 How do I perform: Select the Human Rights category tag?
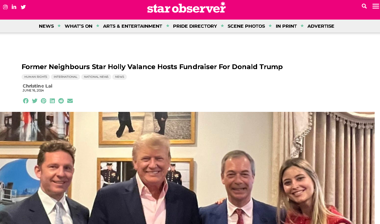pos(36,77)
